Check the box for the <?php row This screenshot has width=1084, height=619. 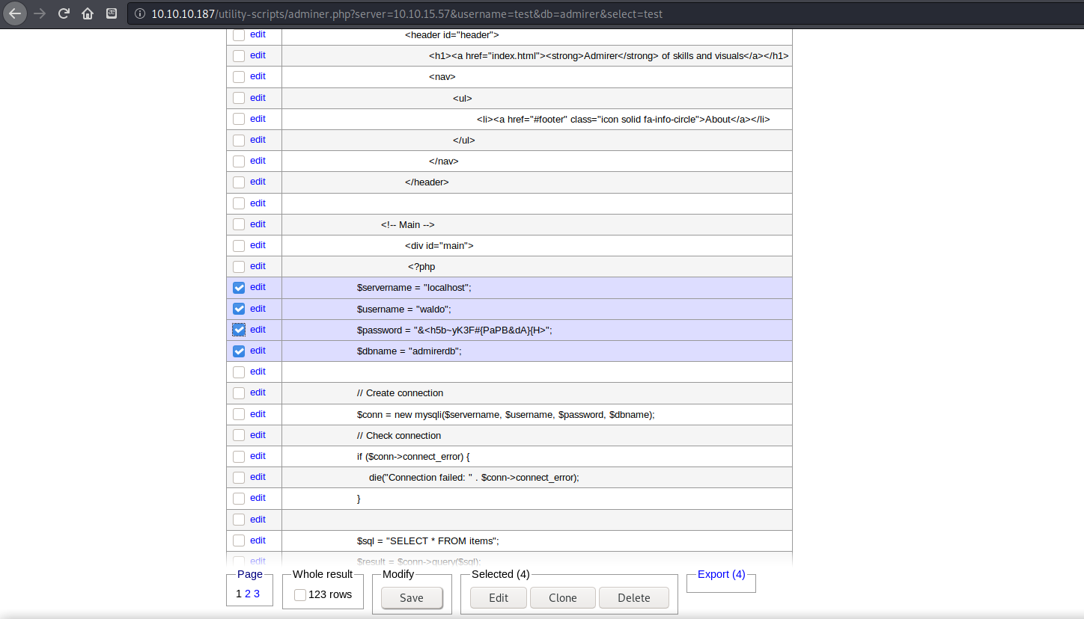pyautogui.click(x=239, y=267)
